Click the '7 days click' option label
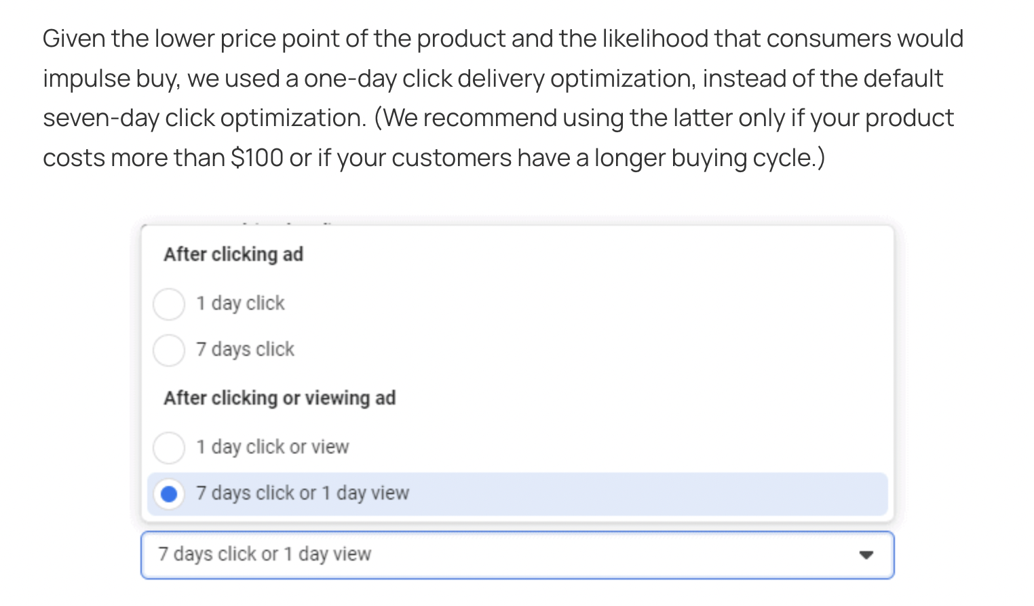 [x=246, y=349]
